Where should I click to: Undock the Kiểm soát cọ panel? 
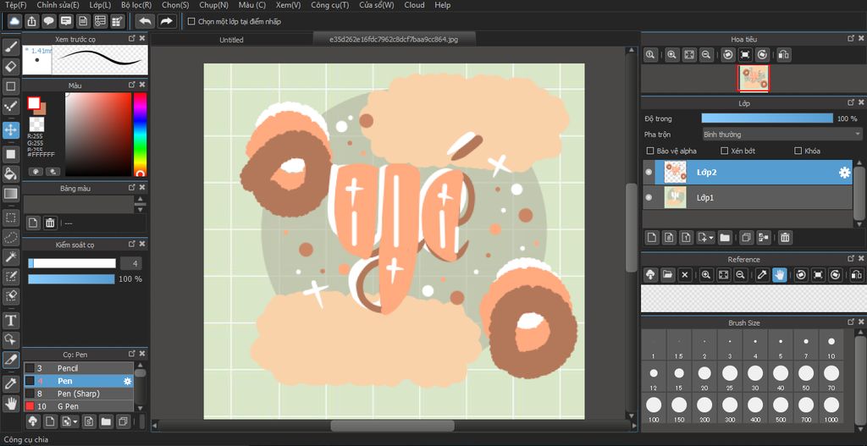131,244
